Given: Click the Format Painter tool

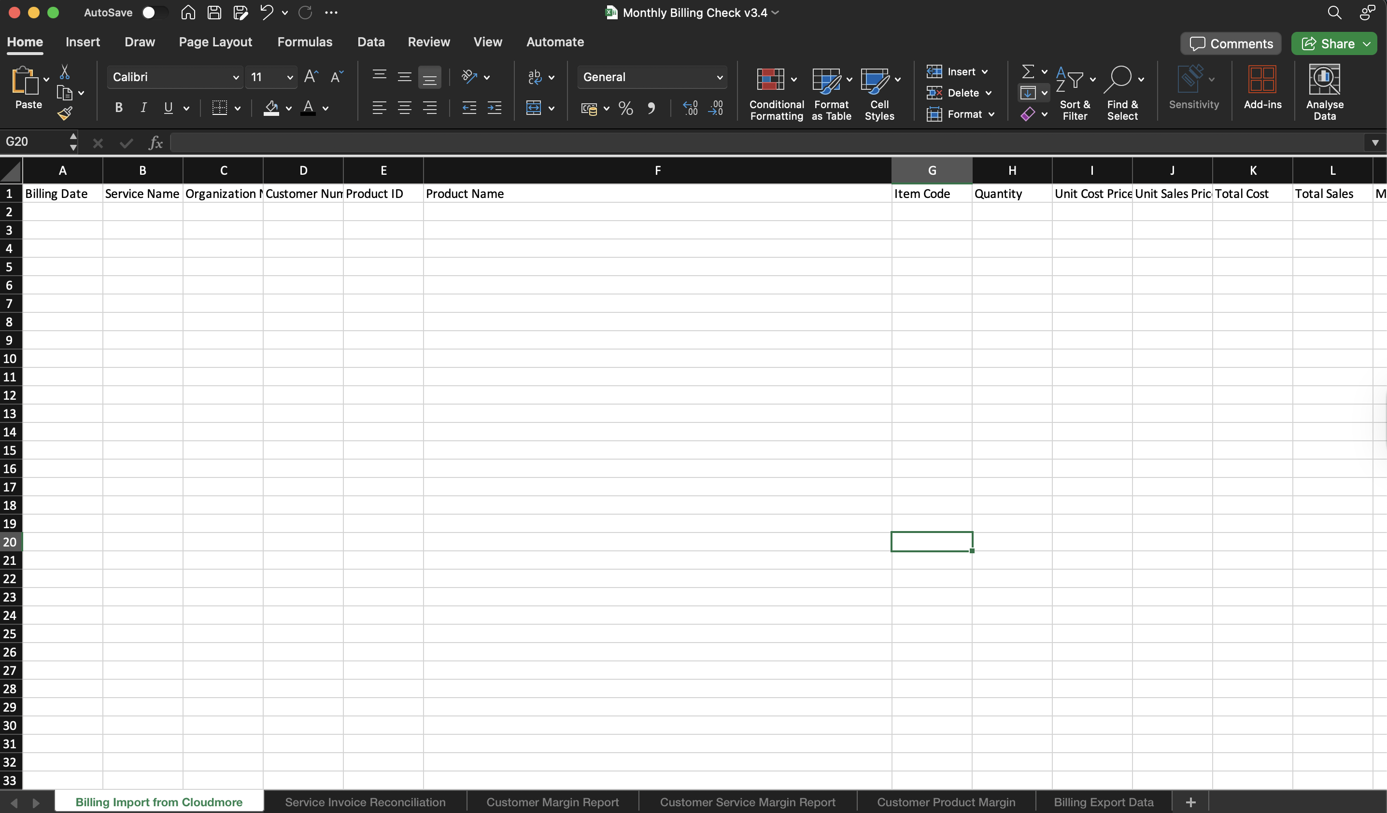Looking at the screenshot, I should pyautogui.click(x=66, y=114).
